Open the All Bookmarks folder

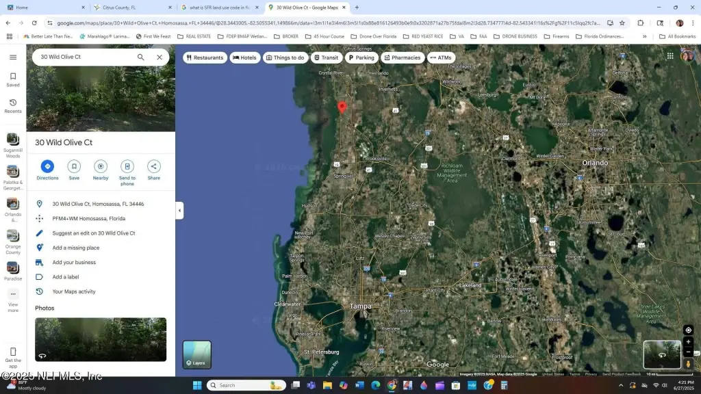pyautogui.click(x=677, y=36)
